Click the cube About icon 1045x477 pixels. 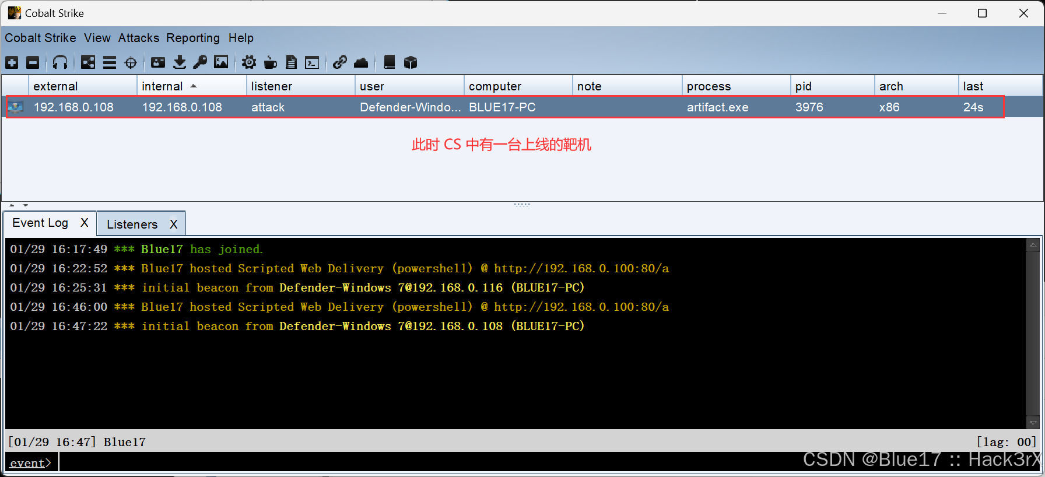tap(411, 62)
